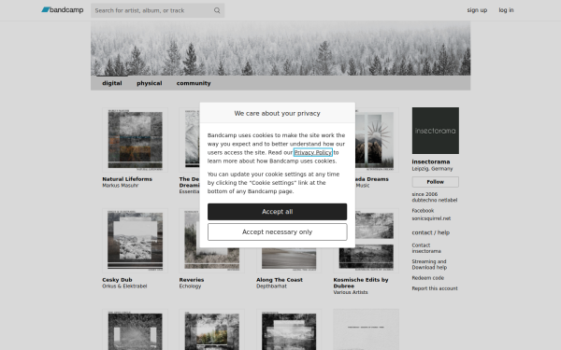
Task: Select the community tab
Action: [194, 83]
